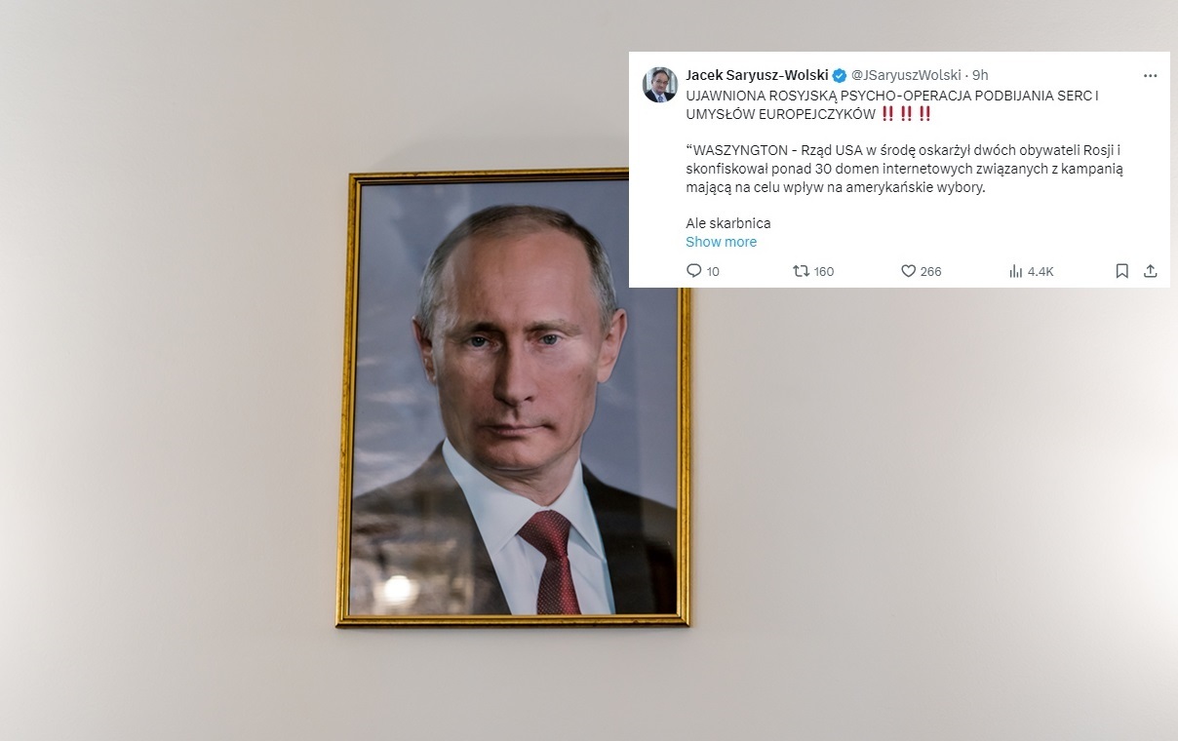
Task: Open the three-dot more options menu
Action: click(1150, 75)
